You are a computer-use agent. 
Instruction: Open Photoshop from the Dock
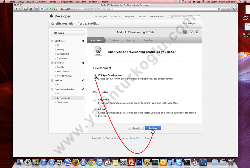point(139,162)
